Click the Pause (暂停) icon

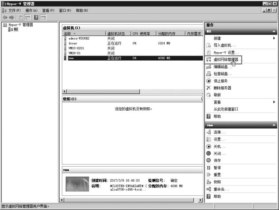tap(209, 167)
